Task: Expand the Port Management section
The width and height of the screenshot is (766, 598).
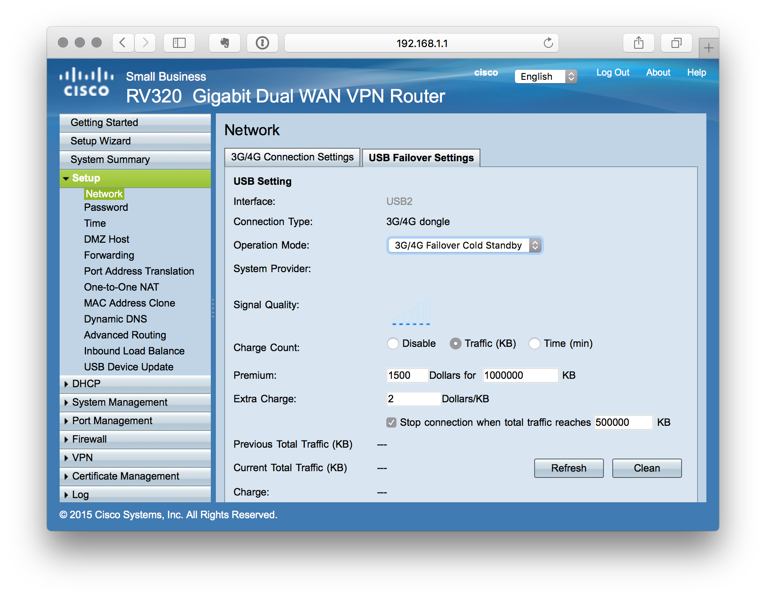Action: 135,421
